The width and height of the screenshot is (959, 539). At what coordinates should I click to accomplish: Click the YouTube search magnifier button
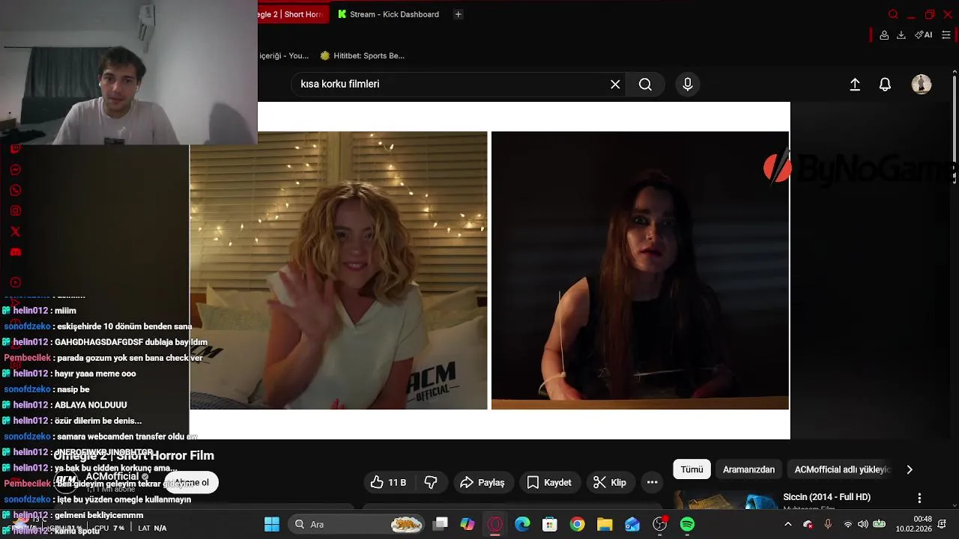tap(645, 85)
